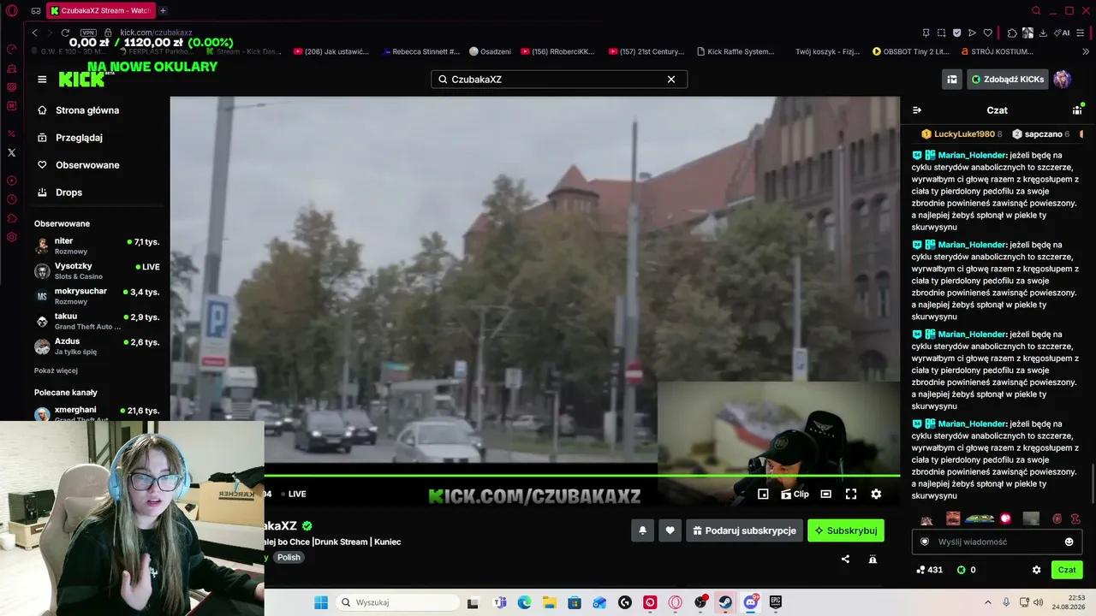
Task: Click Zdobądź KICKs button
Action: [x=1008, y=80]
